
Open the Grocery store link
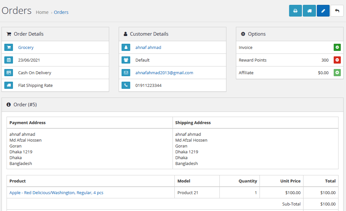point(26,47)
